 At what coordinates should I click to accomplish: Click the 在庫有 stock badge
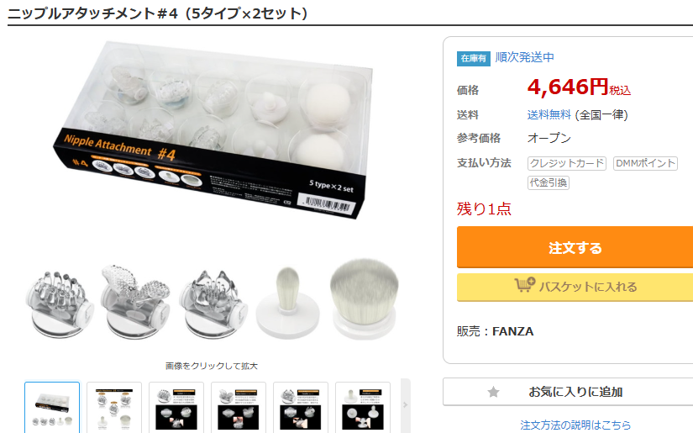coord(474,58)
